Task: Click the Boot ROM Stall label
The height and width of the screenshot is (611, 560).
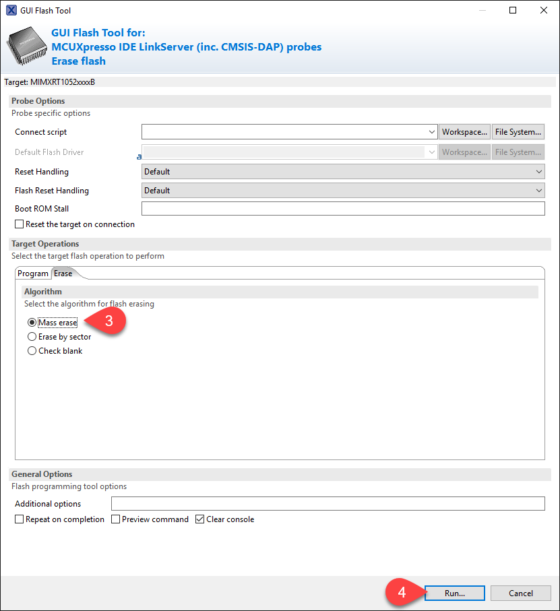Action: click(42, 209)
